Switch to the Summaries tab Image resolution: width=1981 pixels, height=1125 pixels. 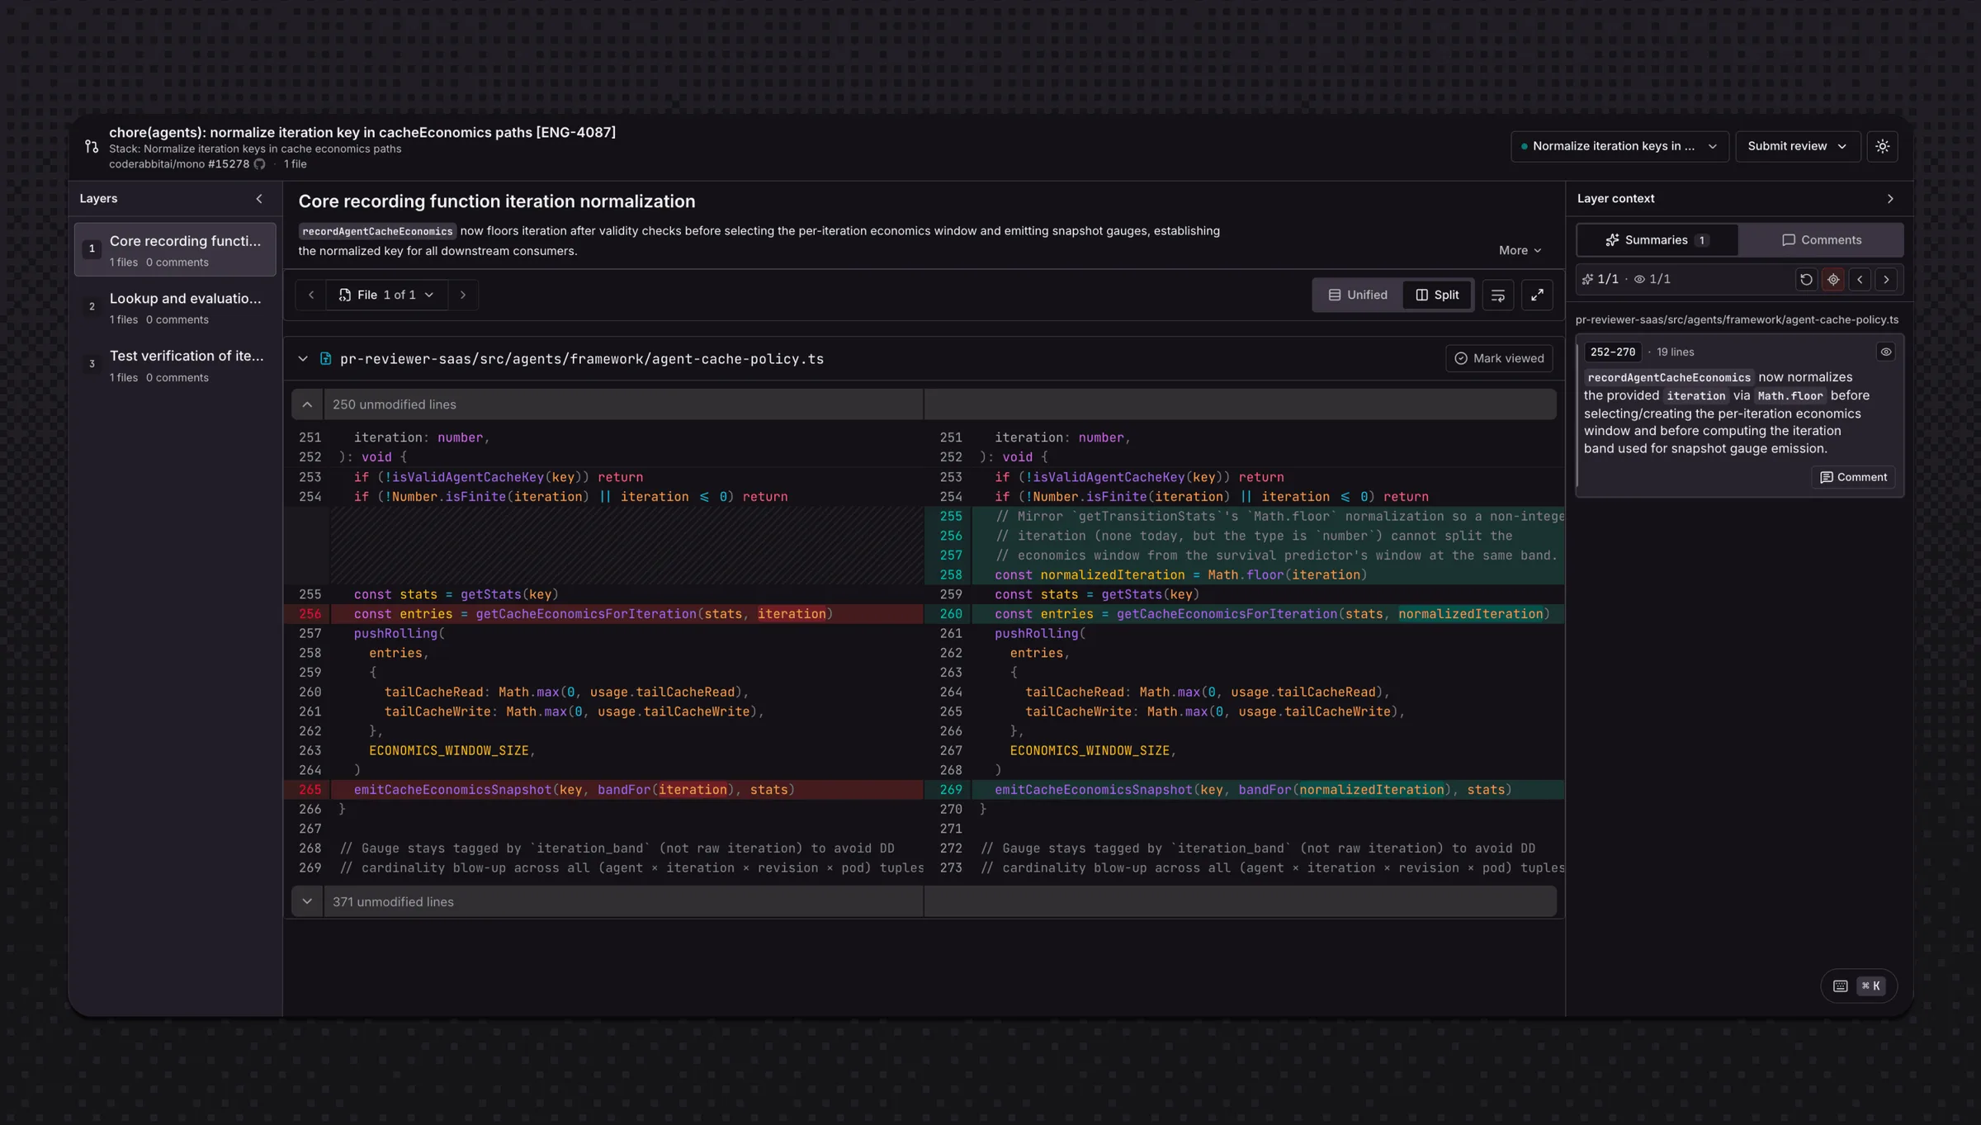pos(1657,240)
